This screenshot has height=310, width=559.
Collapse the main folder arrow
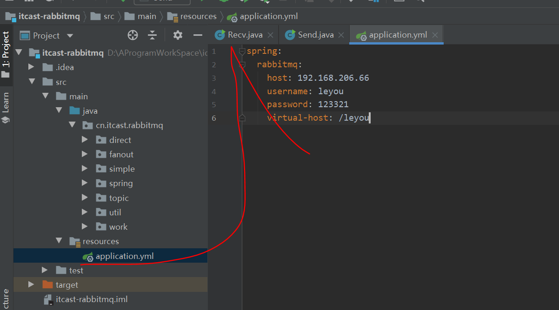pyautogui.click(x=45, y=96)
